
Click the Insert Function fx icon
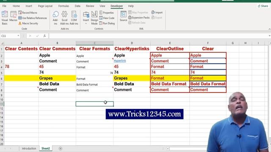tap(44, 36)
